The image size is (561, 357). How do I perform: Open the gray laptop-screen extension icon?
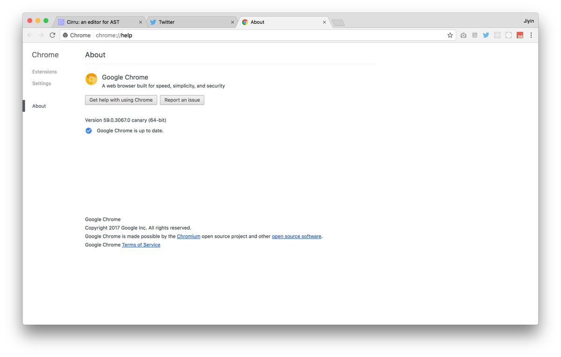point(475,35)
